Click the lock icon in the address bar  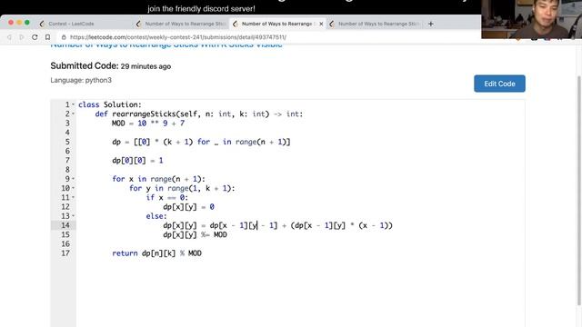click(64, 37)
